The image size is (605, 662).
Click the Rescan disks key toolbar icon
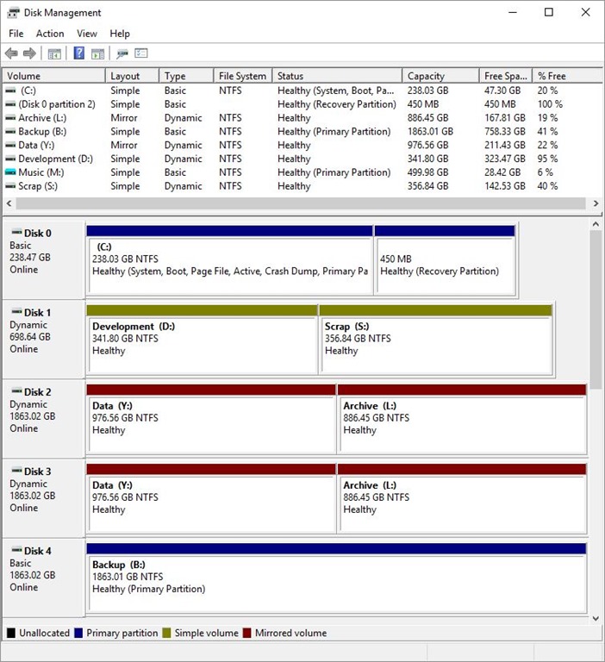[x=122, y=53]
